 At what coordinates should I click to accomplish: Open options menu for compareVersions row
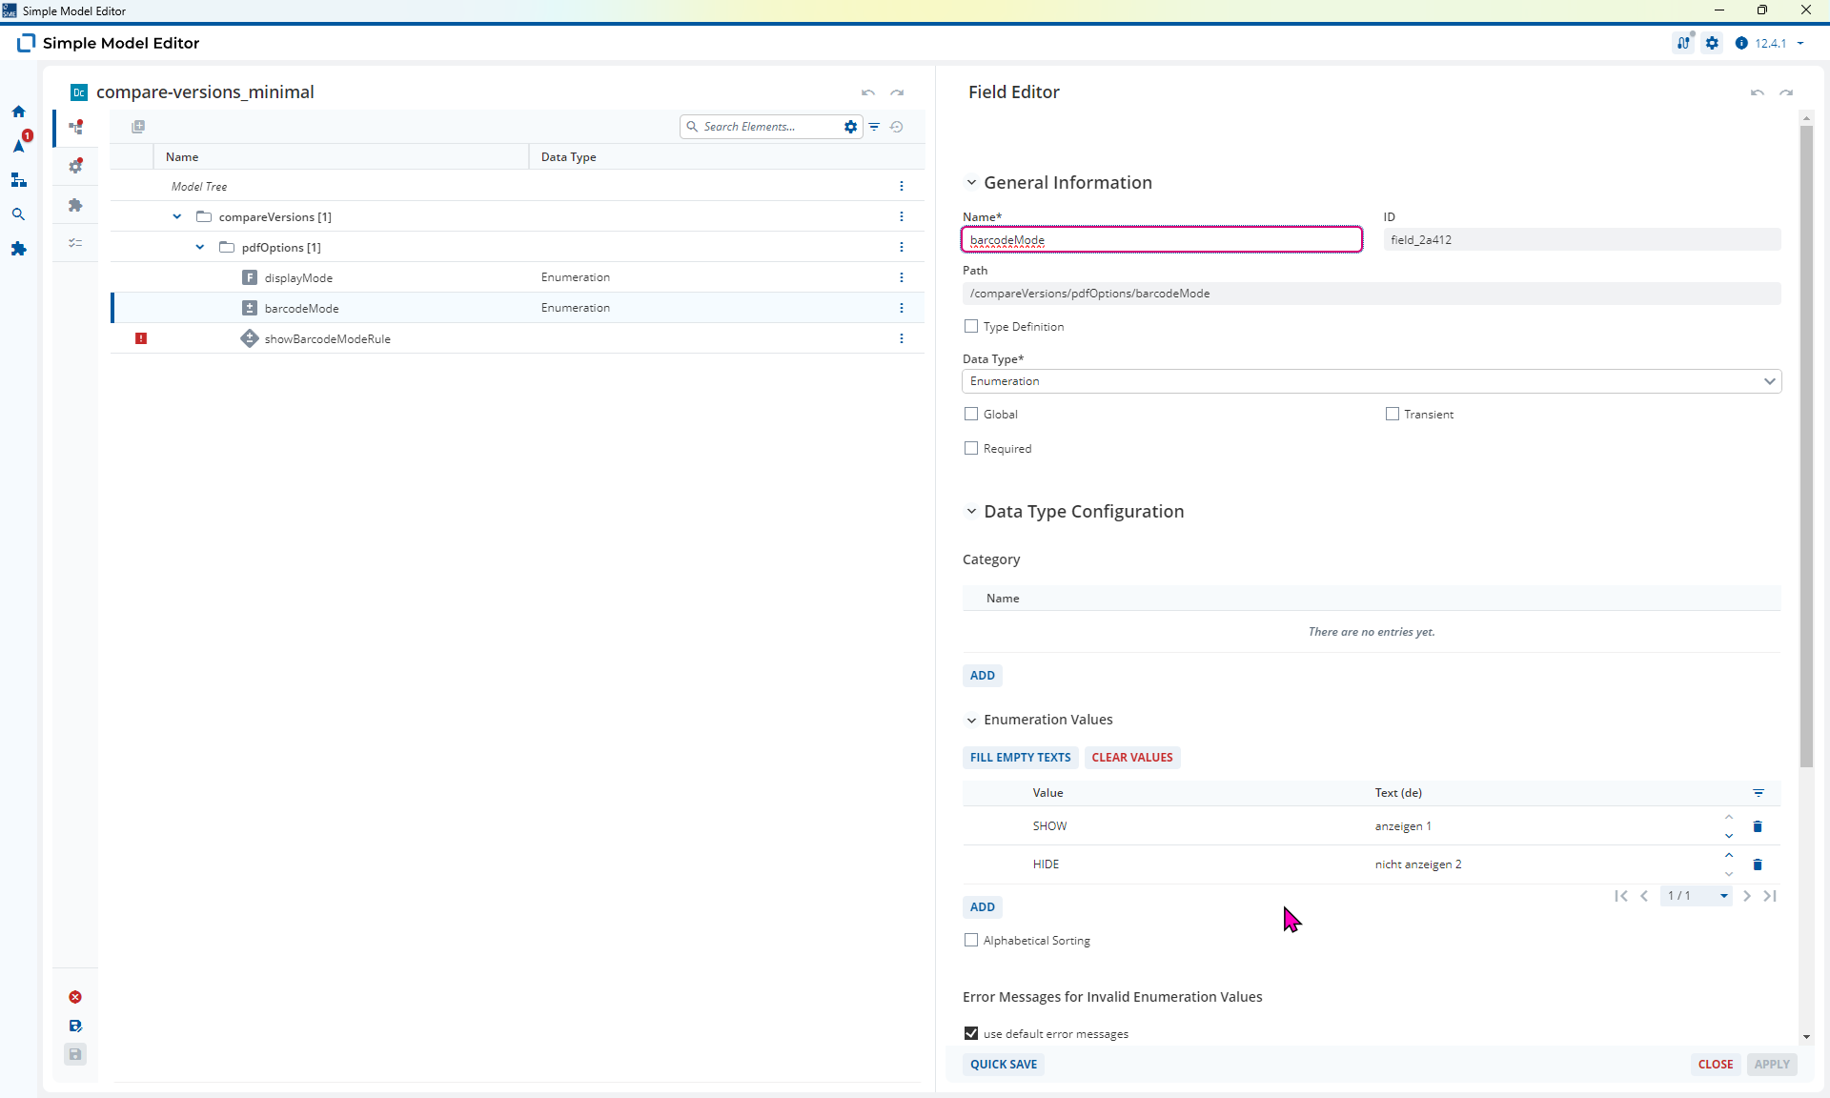(x=902, y=216)
